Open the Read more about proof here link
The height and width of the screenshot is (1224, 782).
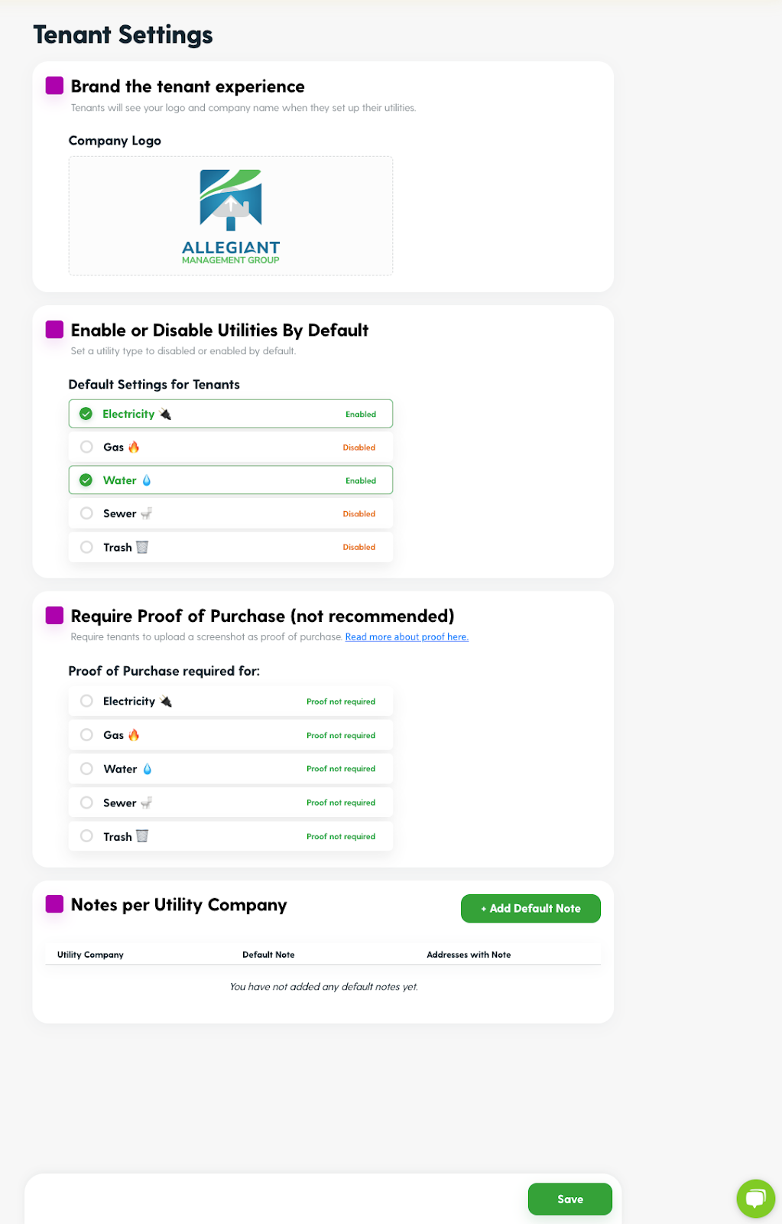tap(407, 636)
